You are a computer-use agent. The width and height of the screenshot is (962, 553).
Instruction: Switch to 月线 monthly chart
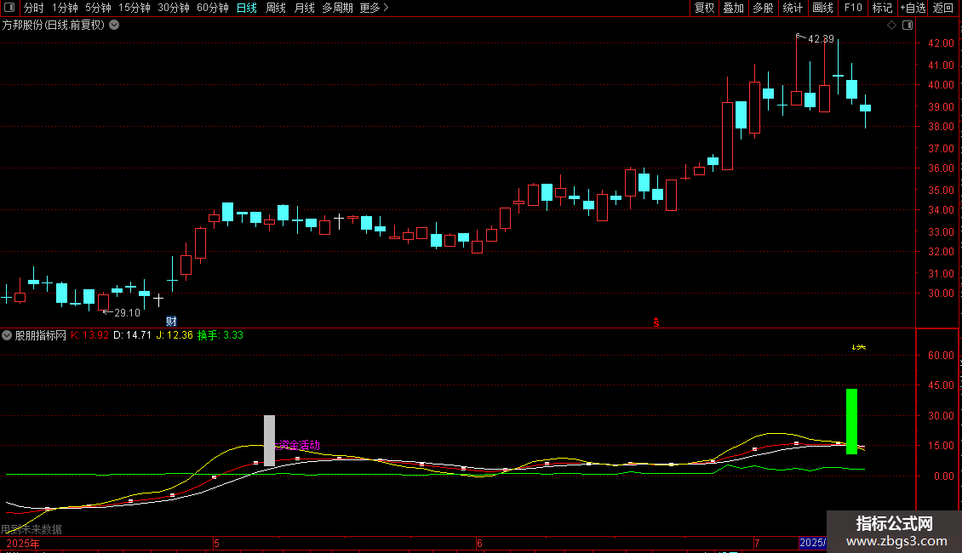click(x=304, y=8)
